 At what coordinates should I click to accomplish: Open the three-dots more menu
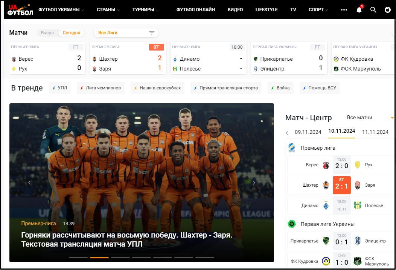click(344, 10)
